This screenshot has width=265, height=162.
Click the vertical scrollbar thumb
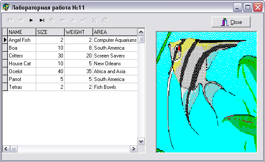point(141,40)
